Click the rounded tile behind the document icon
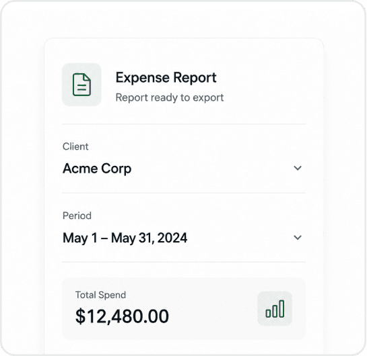This screenshot has height=356, width=367. tap(81, 85)
